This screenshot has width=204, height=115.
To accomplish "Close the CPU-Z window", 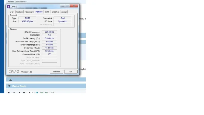I will pos(74,6).
